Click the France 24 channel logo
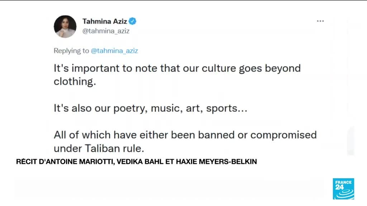Image resolution: width=367 pixels, height=206 pixels. [x=343, y=188]
